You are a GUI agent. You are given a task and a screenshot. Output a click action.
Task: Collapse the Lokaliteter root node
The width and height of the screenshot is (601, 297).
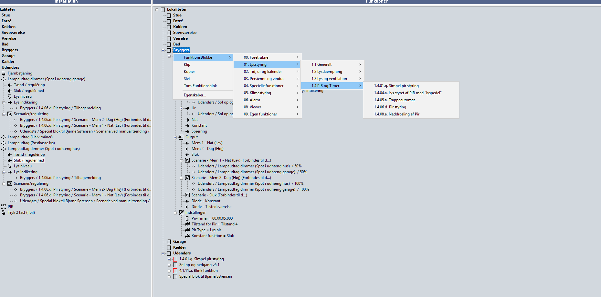[157, 10]
